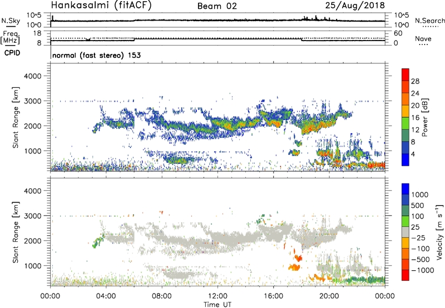Click "Slant Range [km]" on the power panel

16,117
